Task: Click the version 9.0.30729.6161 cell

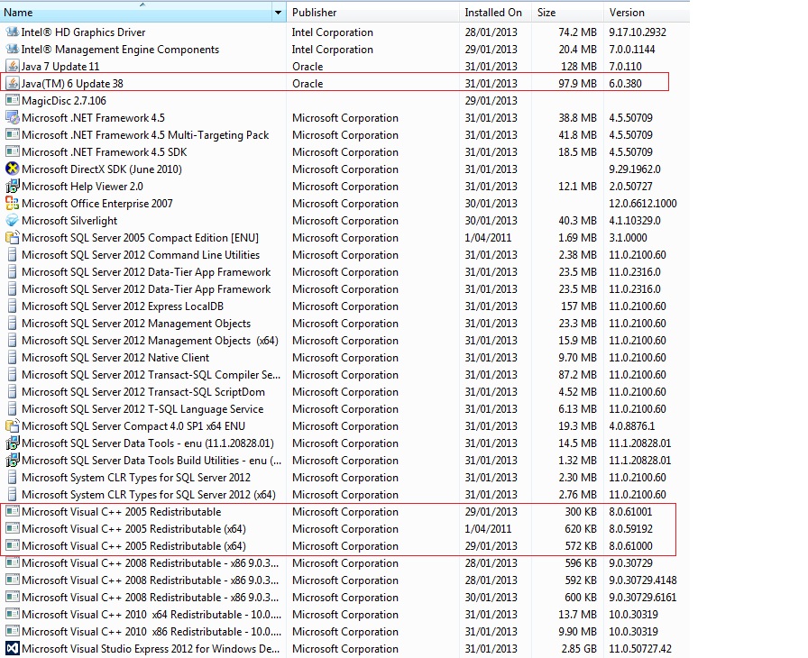Action: 643,598
